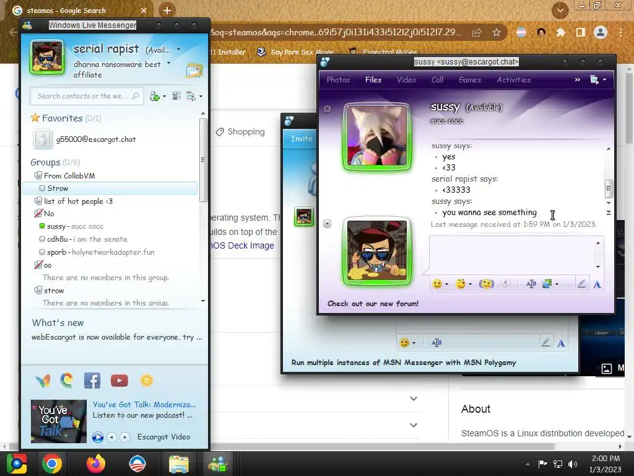Screen dimensions: 634x476
Task: Click the voice clip icon in sussy chat
Action: tap(506, 284)
